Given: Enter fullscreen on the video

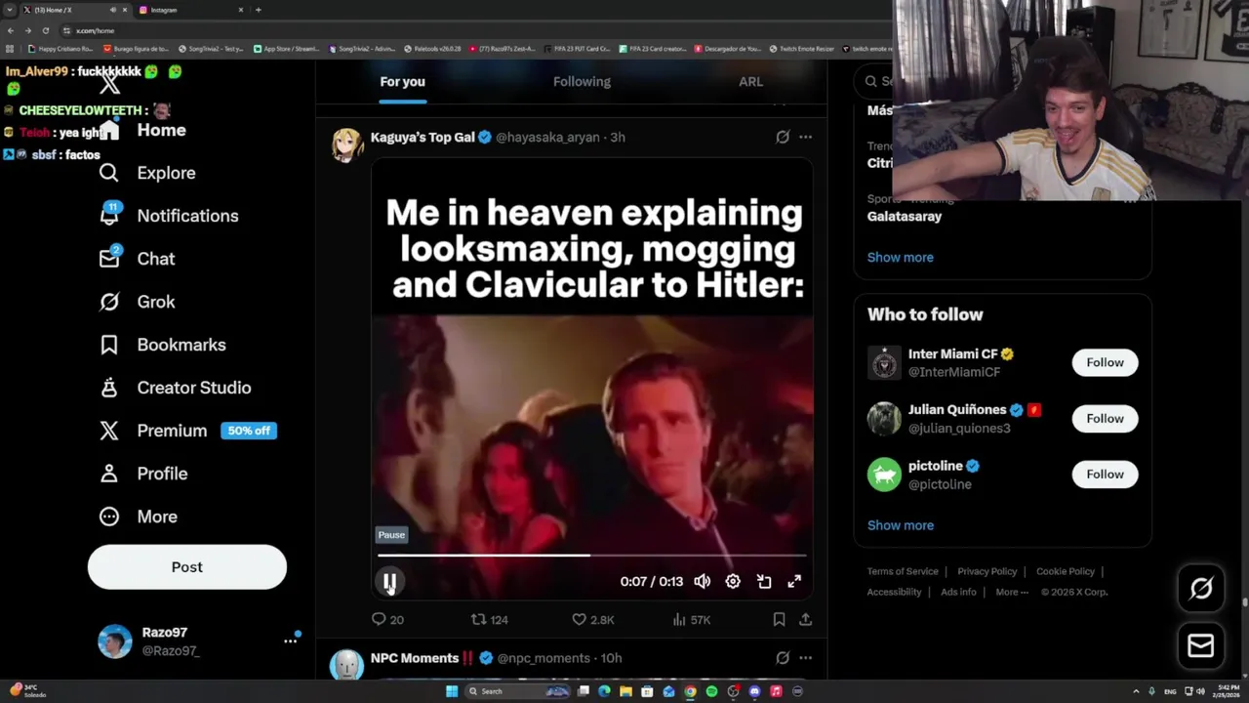Looking at the screenshot, I should click(794, 581).
